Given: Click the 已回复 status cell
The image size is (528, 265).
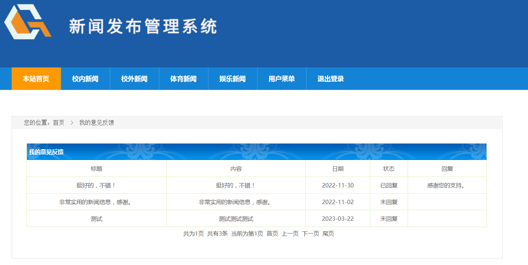Looking at the screenshot, I should pos(389,185).
